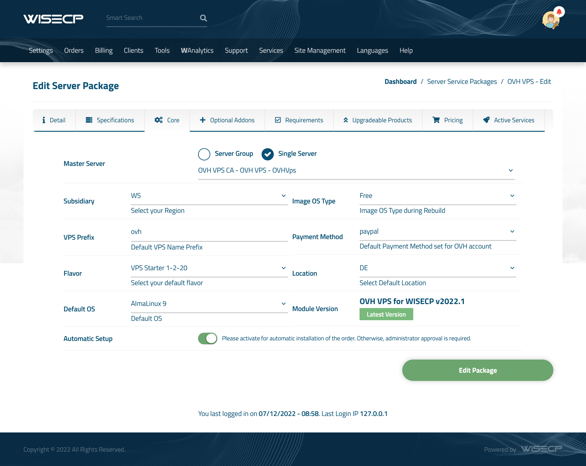Screen dimensions: 586x466
Task: Click the Image OS Type during Rebuild hint
Action: (x=402, y=211)
